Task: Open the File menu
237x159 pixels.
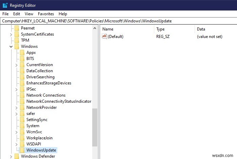Action: pos(5,14)
